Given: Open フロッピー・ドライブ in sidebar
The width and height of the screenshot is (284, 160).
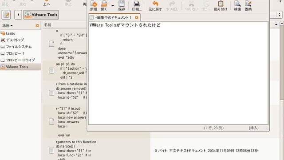Looking at the screenshot, I should (x=20, y=60).
